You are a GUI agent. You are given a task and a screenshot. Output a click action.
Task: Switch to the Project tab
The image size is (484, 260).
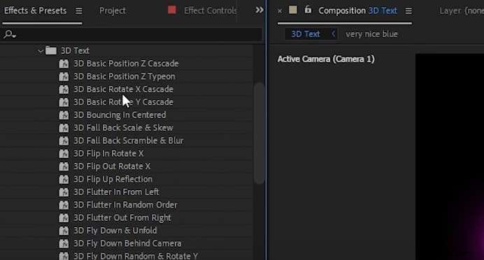pos(113,10)
